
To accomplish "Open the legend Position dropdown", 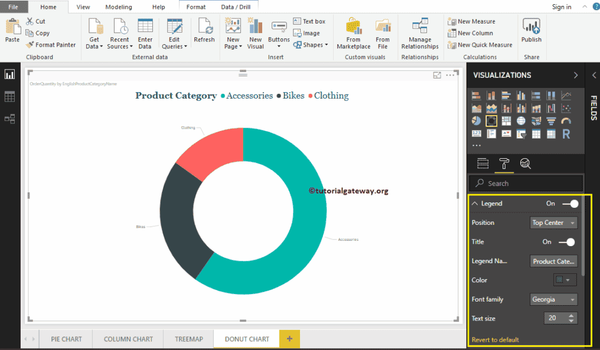I will [553, 223].
